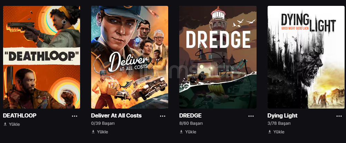This screenshot has height=143, width=346.
Task: Open the Deliver At All Costs cover image
Action: point(129,57)
